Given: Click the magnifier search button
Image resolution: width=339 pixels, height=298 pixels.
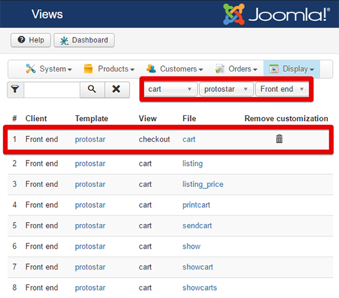Looking at the screenshot, I should pos(92,89).
